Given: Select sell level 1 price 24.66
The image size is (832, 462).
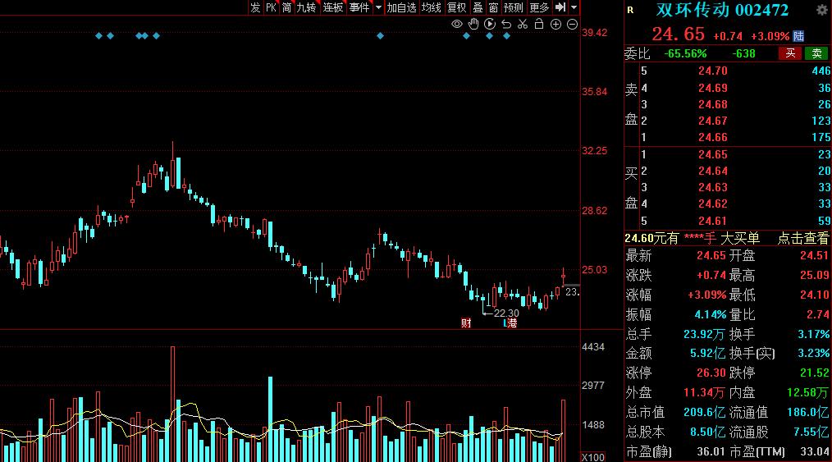Looking at the screenshot, I should click(712, 137).
